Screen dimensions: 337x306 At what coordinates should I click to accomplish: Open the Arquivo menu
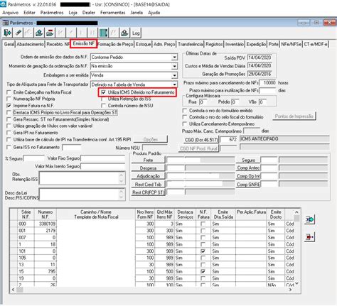point(10,13)
